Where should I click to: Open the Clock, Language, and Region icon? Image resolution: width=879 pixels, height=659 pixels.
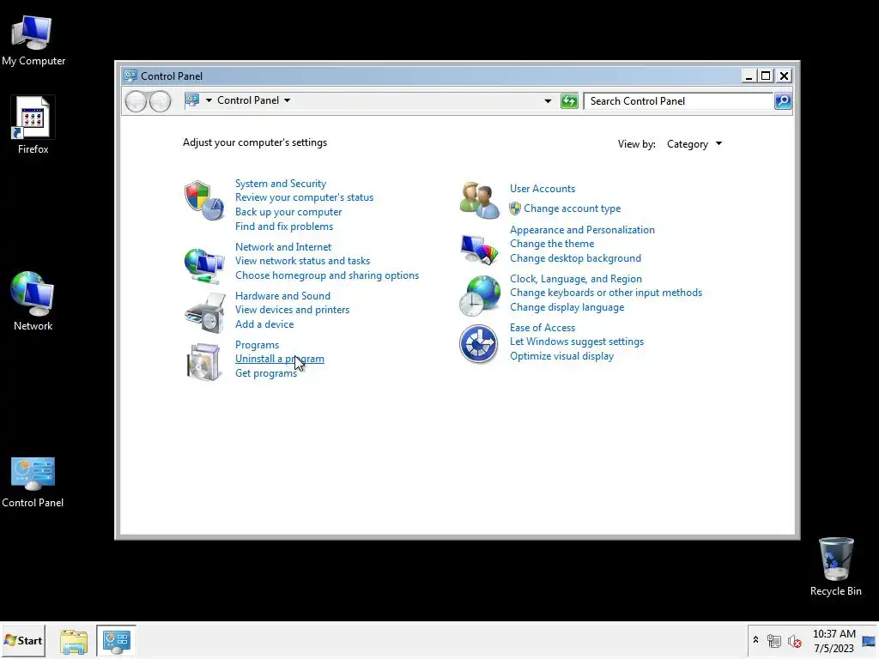pos(479,296)
